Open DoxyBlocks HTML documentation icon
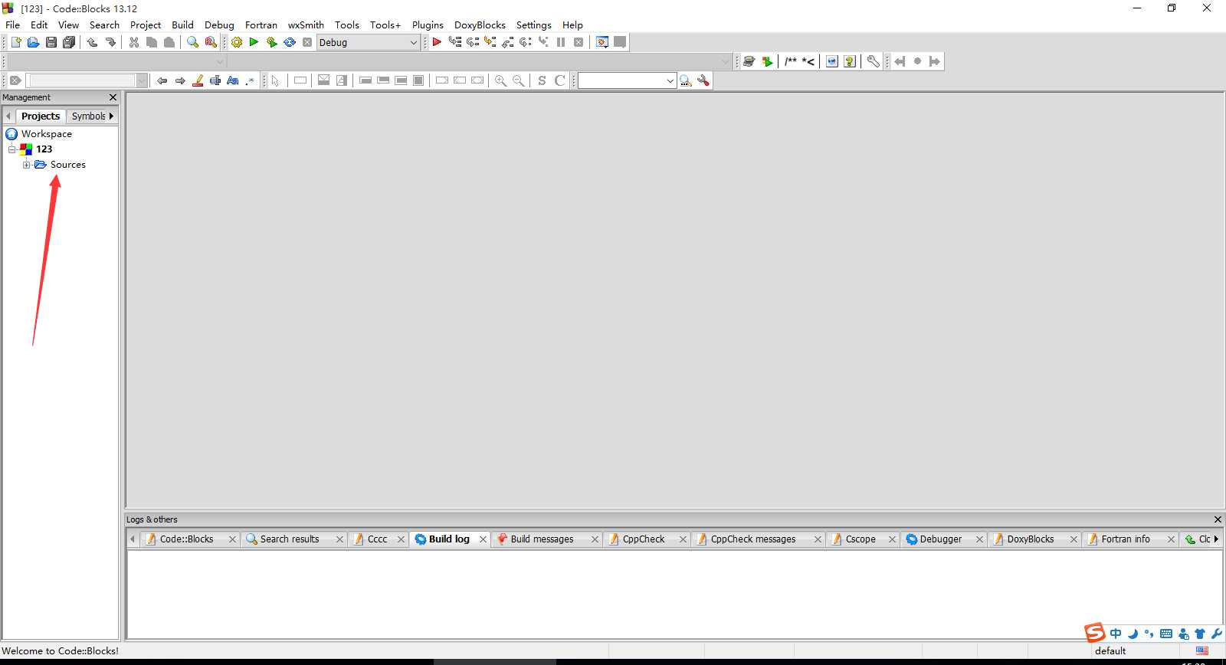1226x665 pixels. [x=832, y=61]
